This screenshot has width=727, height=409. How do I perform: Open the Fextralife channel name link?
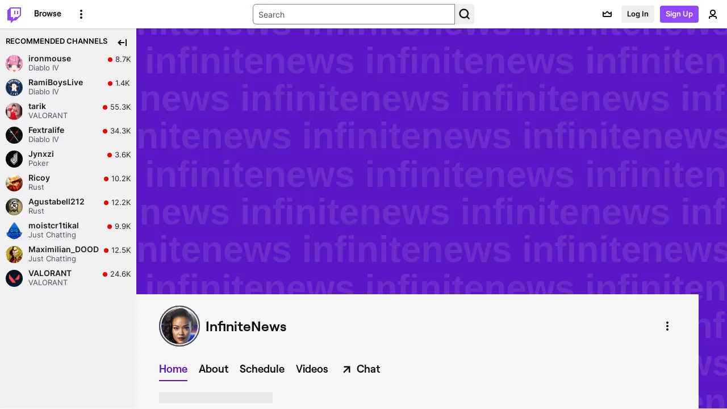(x=46, y=130)
